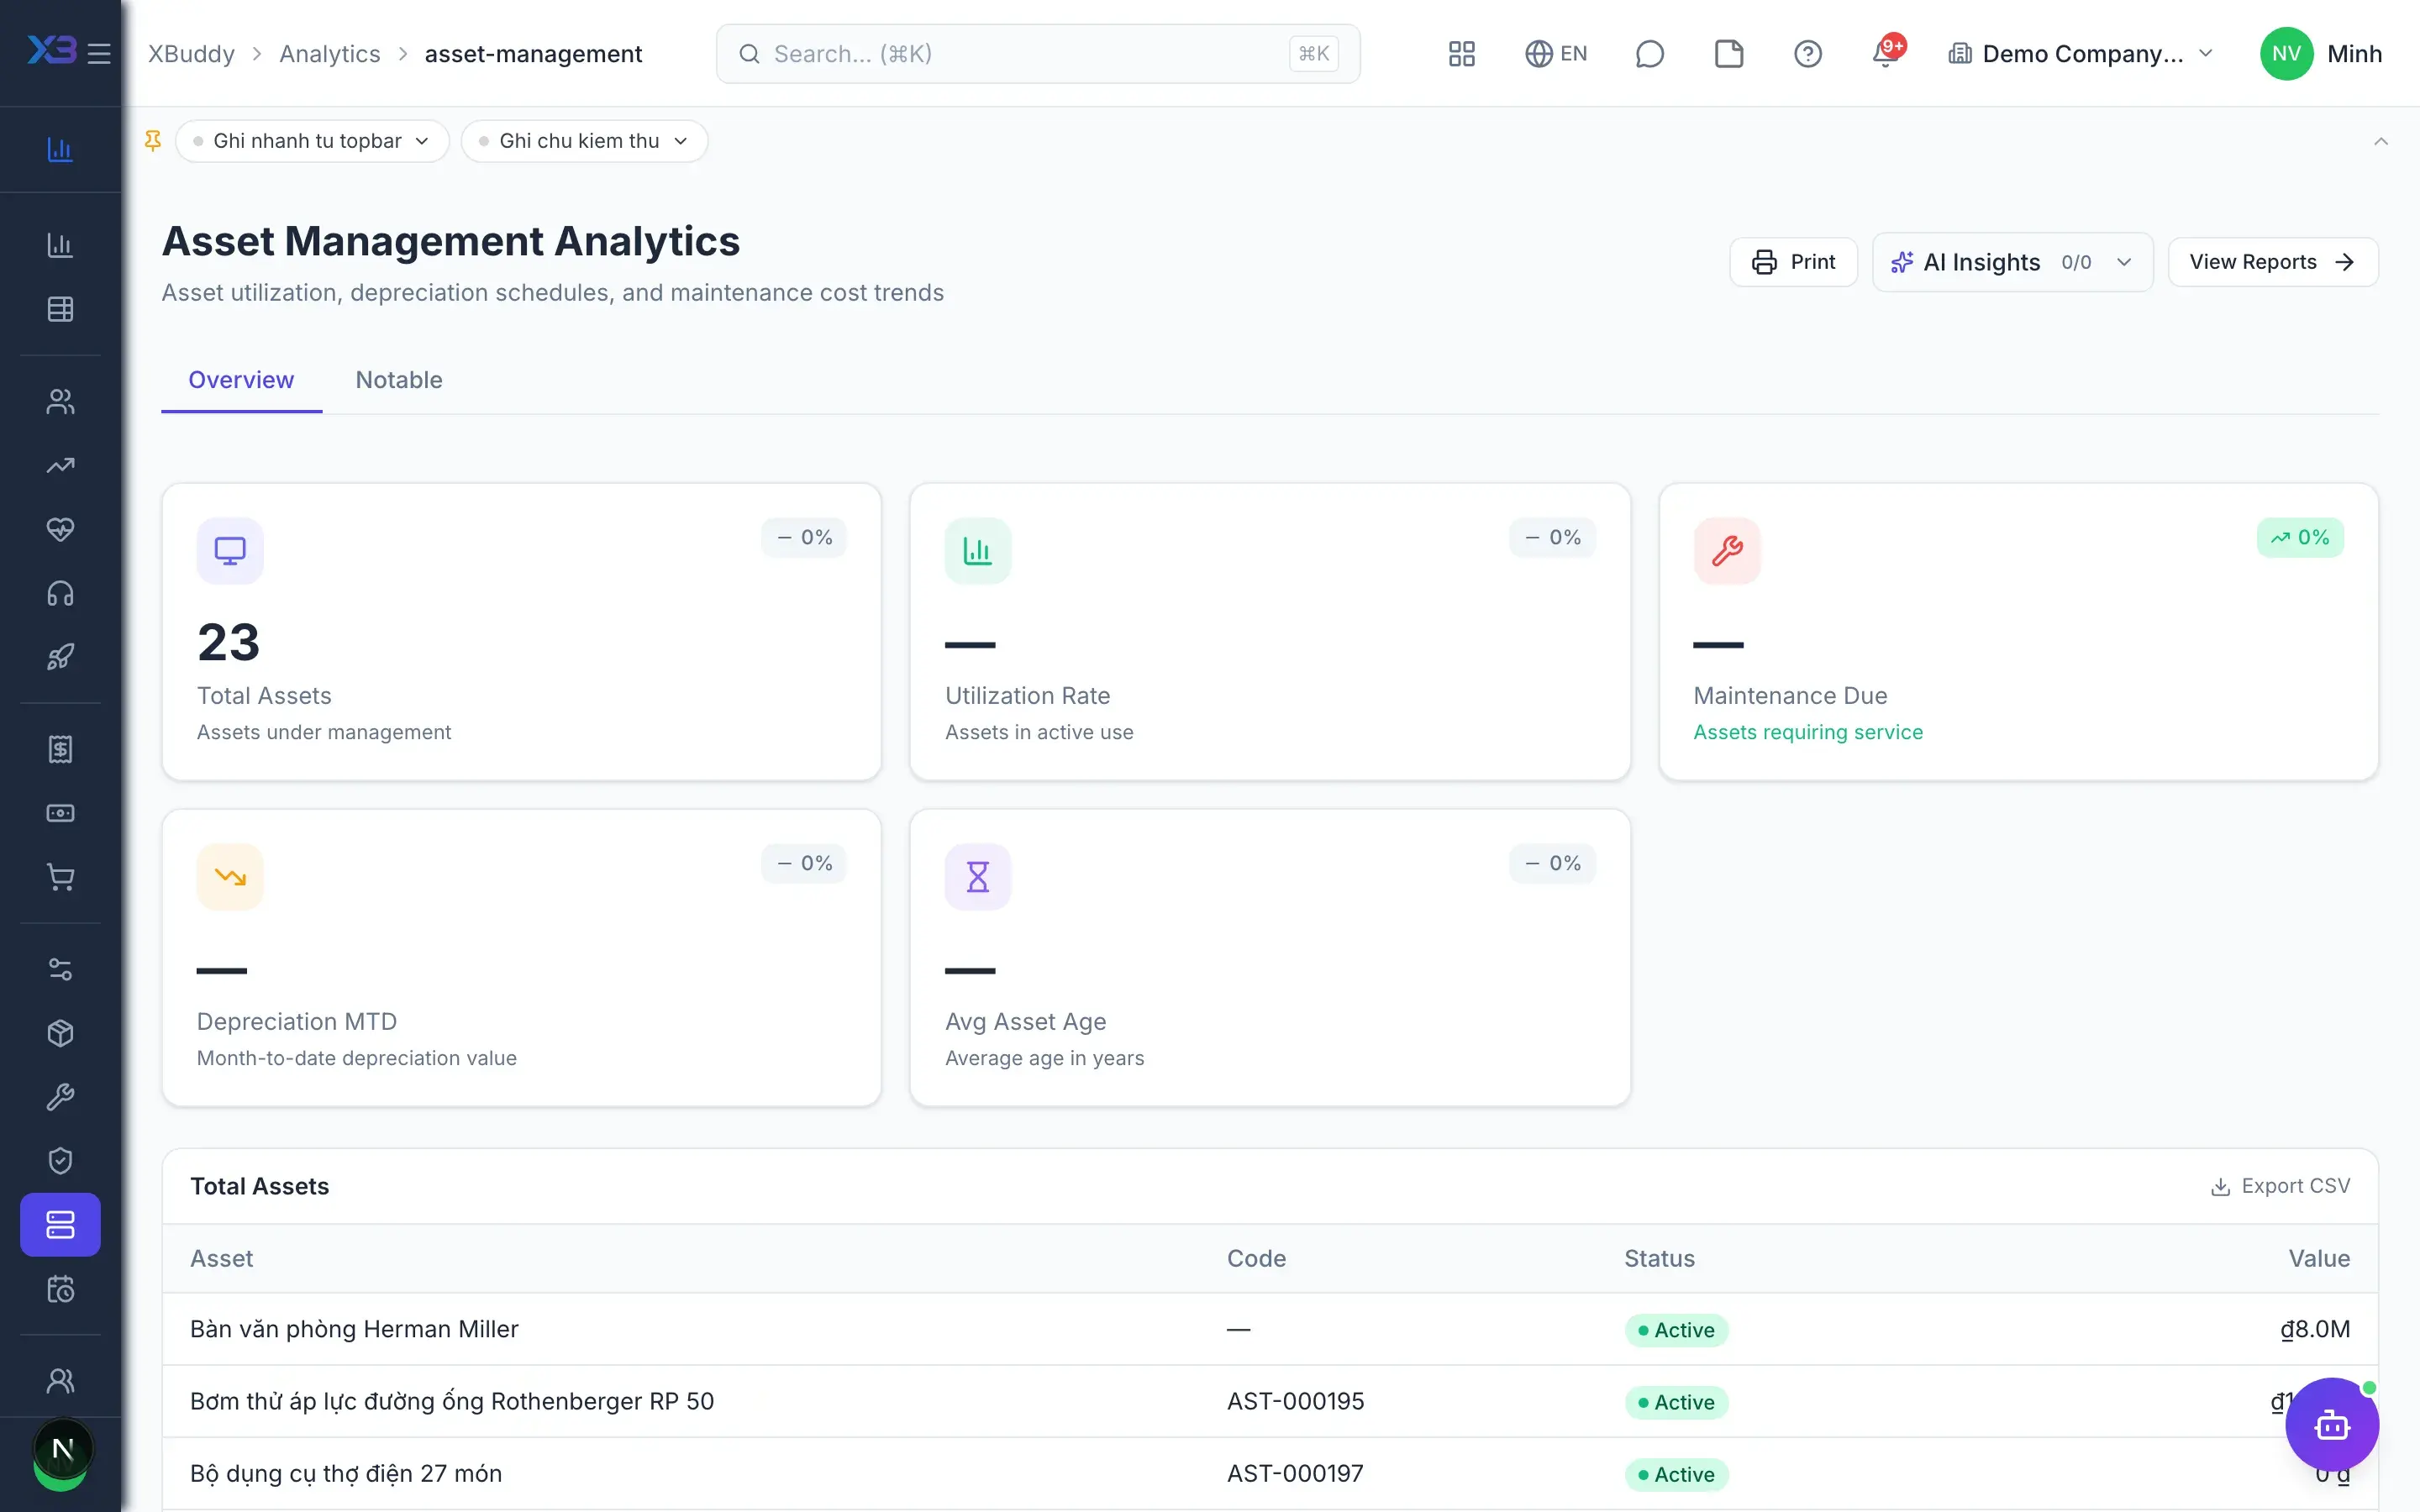Open the shield check sidebar icon

tap(61, 1161)
